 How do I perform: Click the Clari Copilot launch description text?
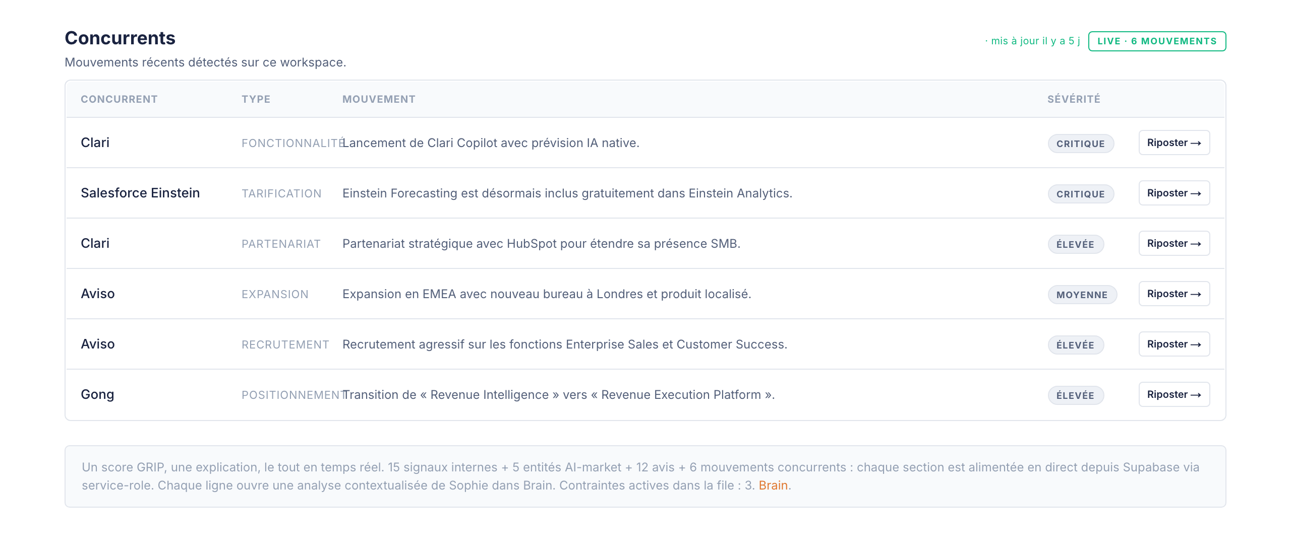pos(491,143)
